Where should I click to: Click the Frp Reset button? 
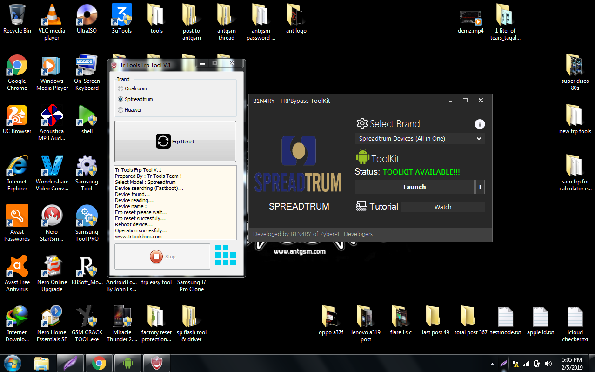175,142
